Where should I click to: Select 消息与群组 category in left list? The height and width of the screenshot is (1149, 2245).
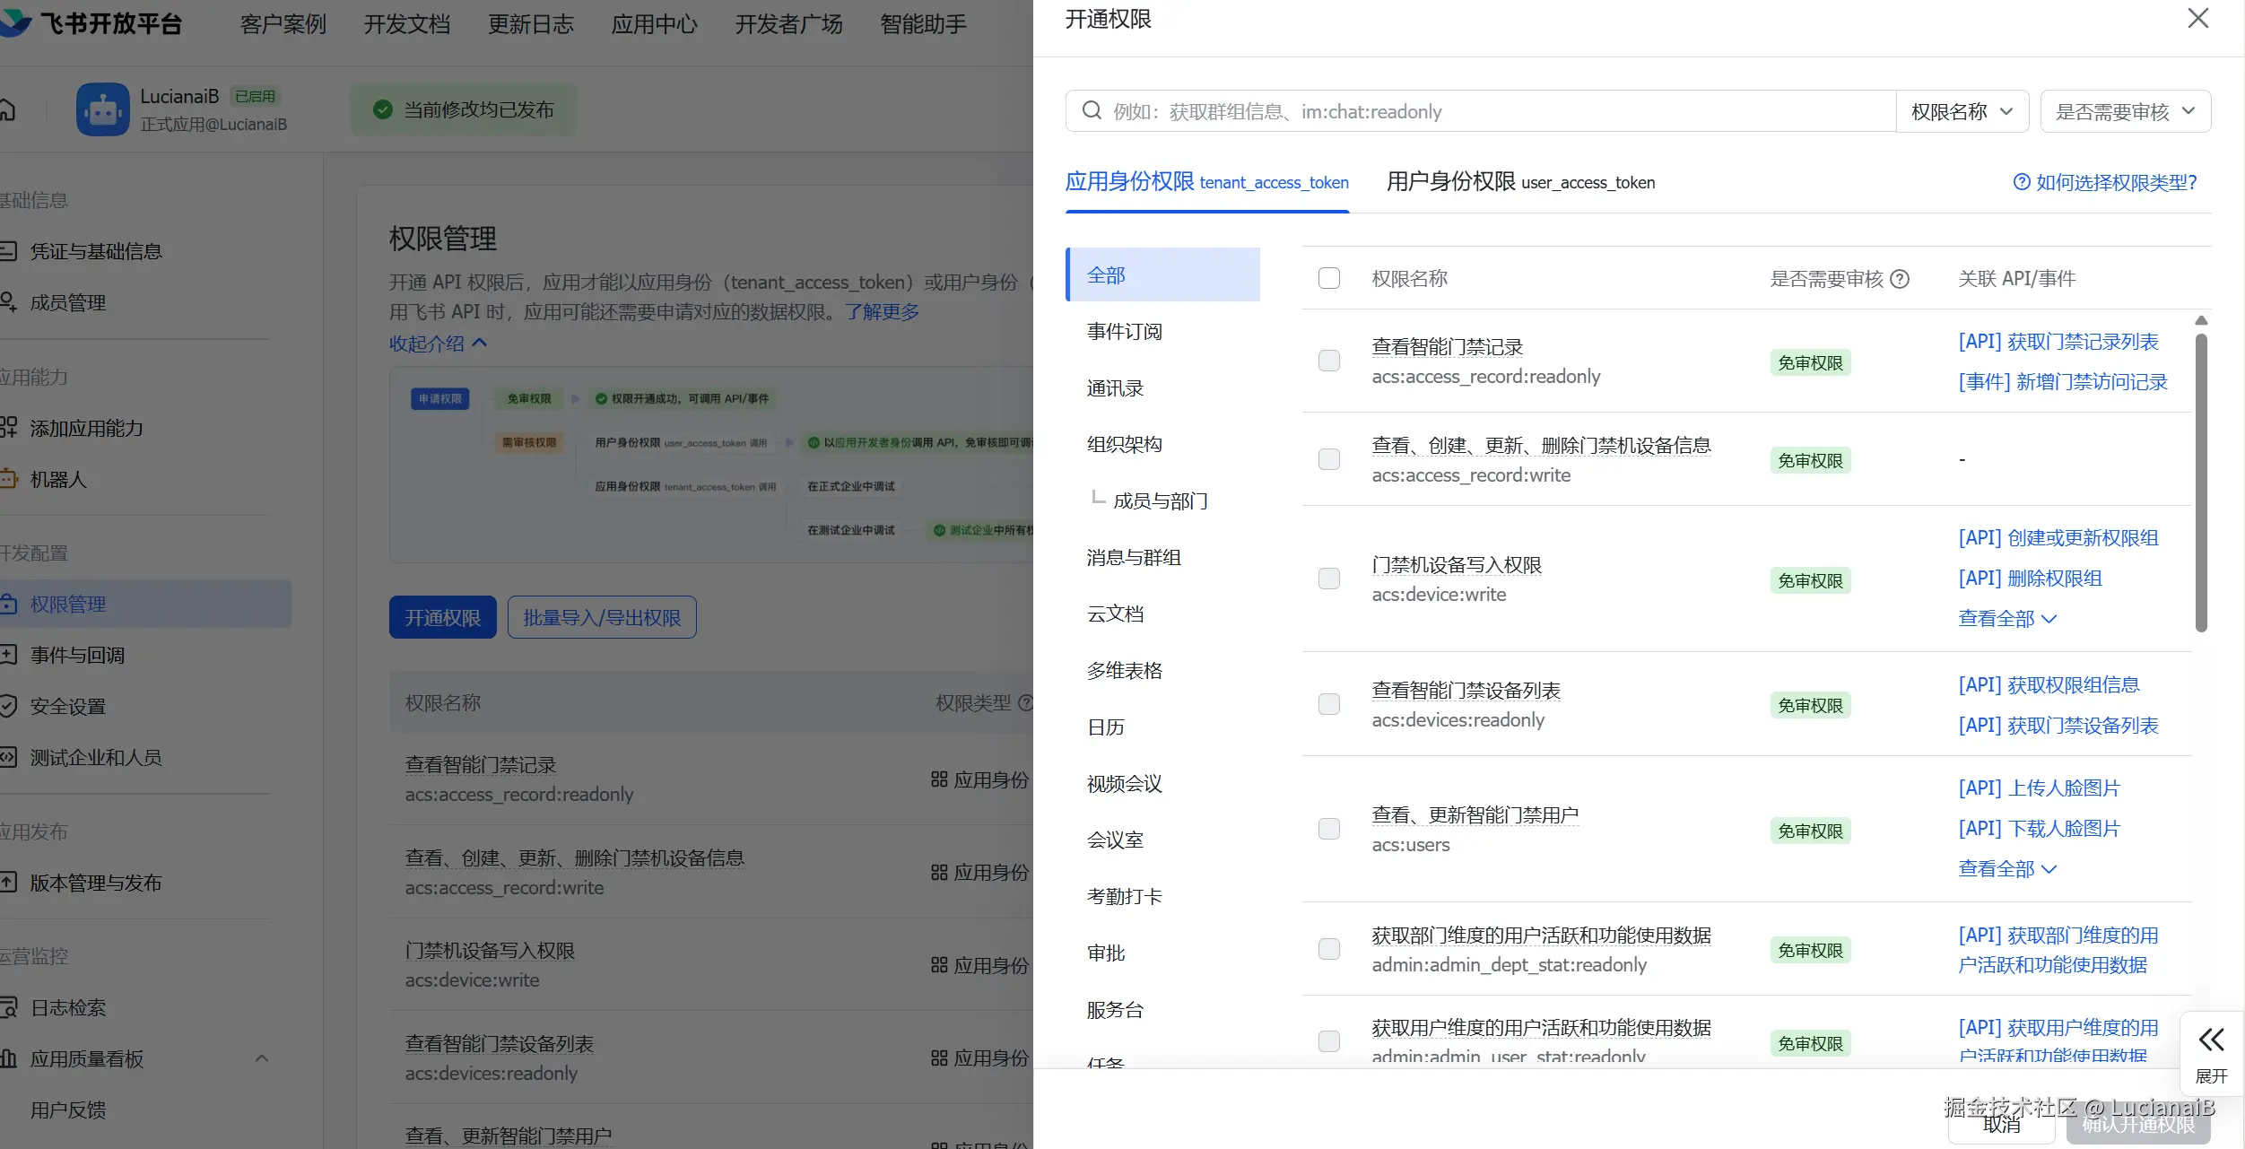coord(1134,557)
